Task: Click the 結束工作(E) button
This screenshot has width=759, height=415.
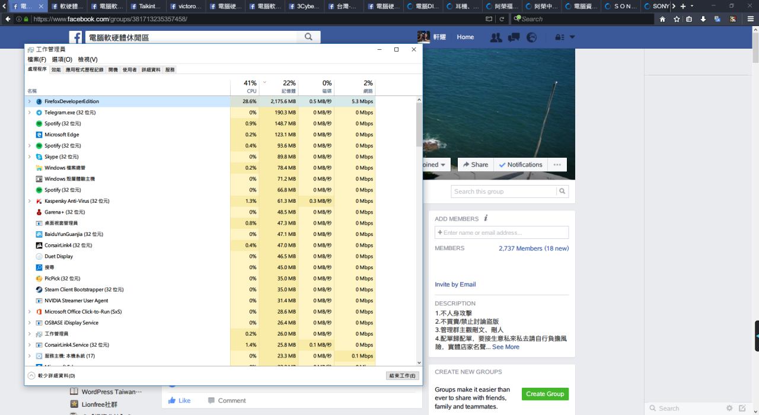Action: 403,376
